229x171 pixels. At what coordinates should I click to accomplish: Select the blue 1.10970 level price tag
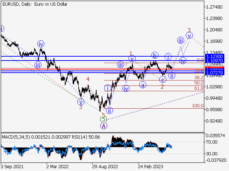tap(214, 61)
